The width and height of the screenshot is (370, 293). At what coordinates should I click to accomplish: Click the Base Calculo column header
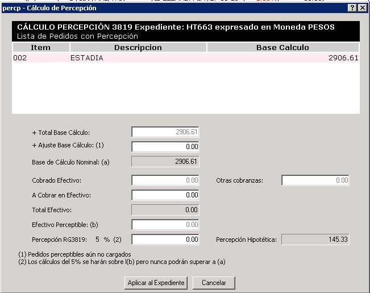click(282, 47)
